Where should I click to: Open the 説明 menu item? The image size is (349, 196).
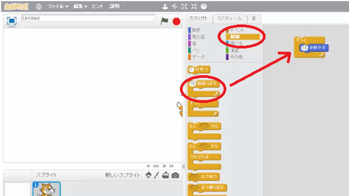(115, 6)
